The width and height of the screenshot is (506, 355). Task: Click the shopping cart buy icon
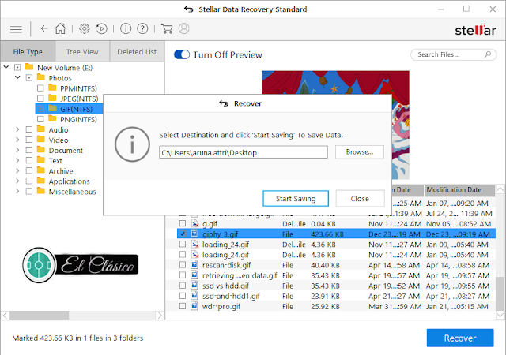point(167,28)
